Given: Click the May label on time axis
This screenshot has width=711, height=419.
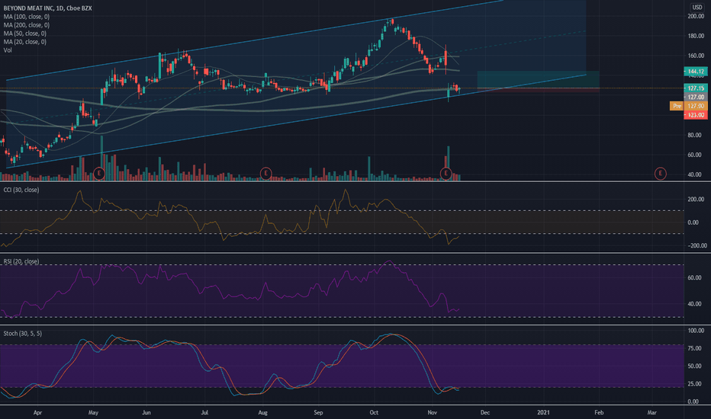Looking at the screenshot, I should pyautogui.click(x=93, y=413).
